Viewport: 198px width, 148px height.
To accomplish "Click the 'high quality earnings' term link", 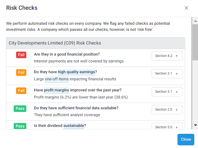I will click(x=76, y=72).
